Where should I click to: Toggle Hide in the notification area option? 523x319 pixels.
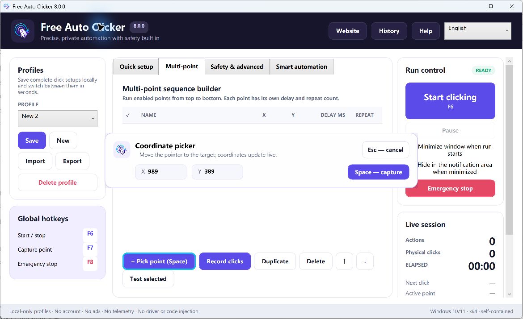point(455,168)
